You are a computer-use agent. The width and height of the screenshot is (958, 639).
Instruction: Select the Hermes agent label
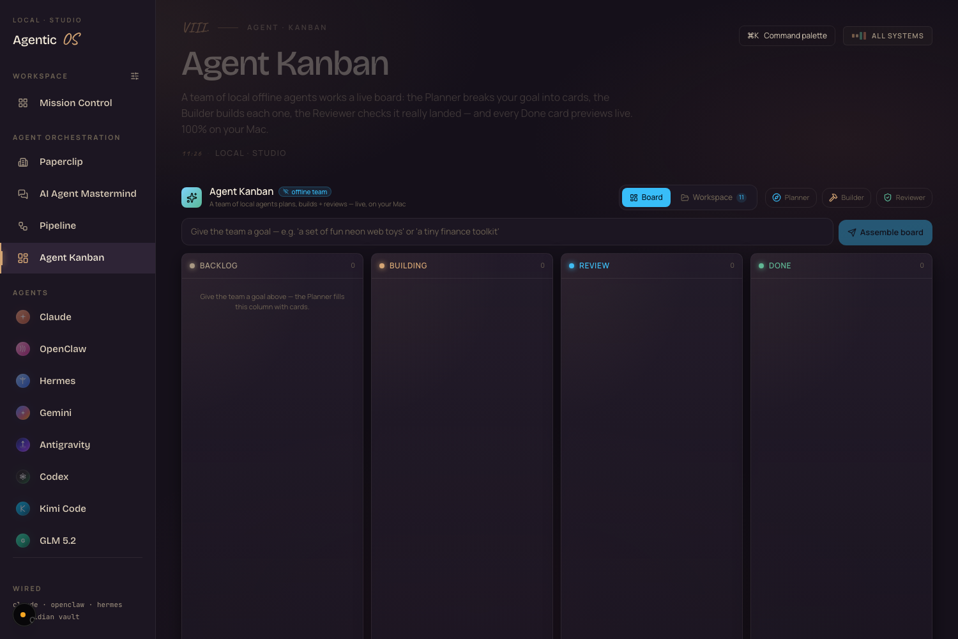click(57, 381)
